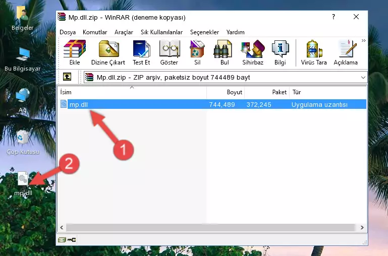
Task: Open the Seçenekler menu
Action: point(204,32)
